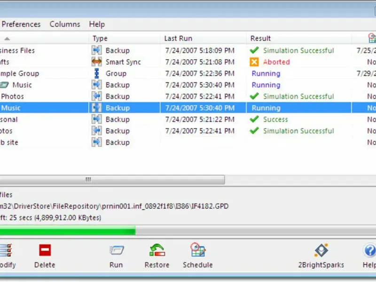Select the Photos entry under the group
Image resolution: width=376 pixels, height=282 pixels.
coord(13,96)
